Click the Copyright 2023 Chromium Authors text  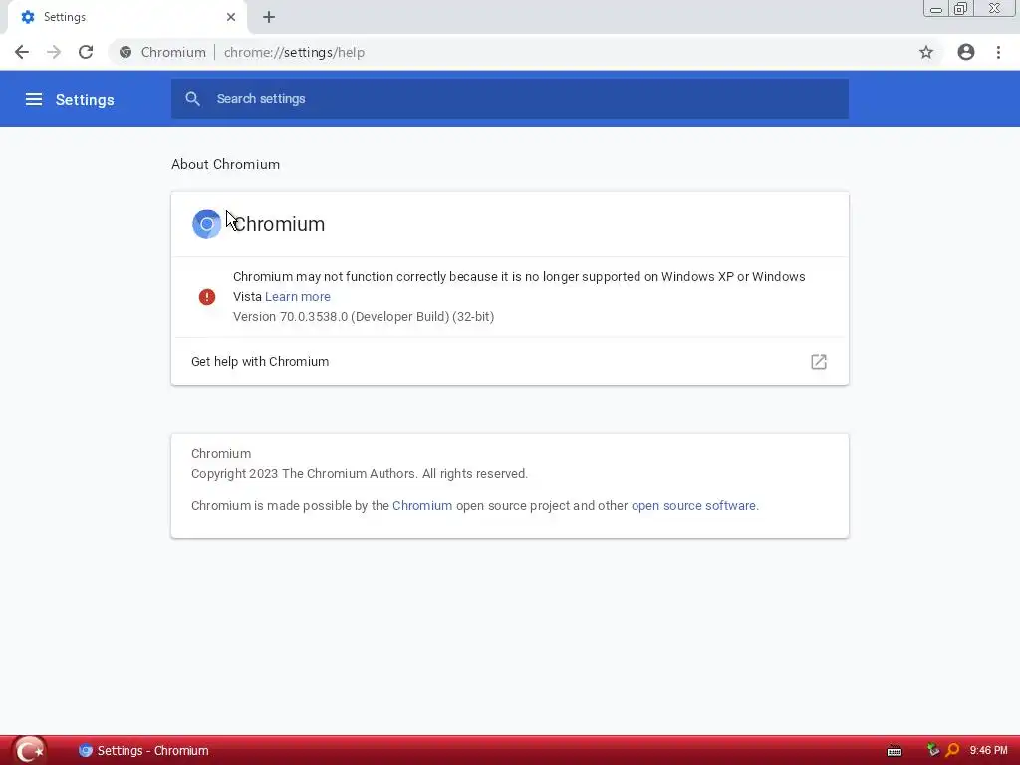coord(359,474)
